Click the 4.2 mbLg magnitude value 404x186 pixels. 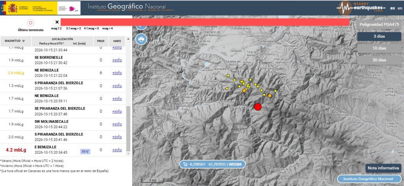click(16, 150)
